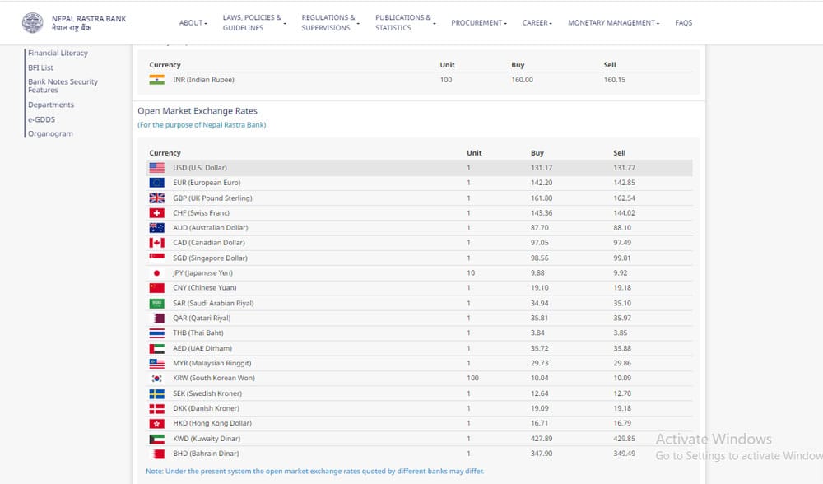Open Laws, Policies & Guidelines dropdown
Viewport: 823px width, 484px height.
tap(254, 22)
